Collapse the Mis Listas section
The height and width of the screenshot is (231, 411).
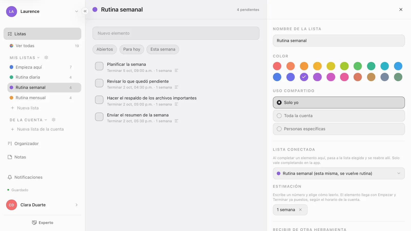pyautogui.click(x=39, y=58)
